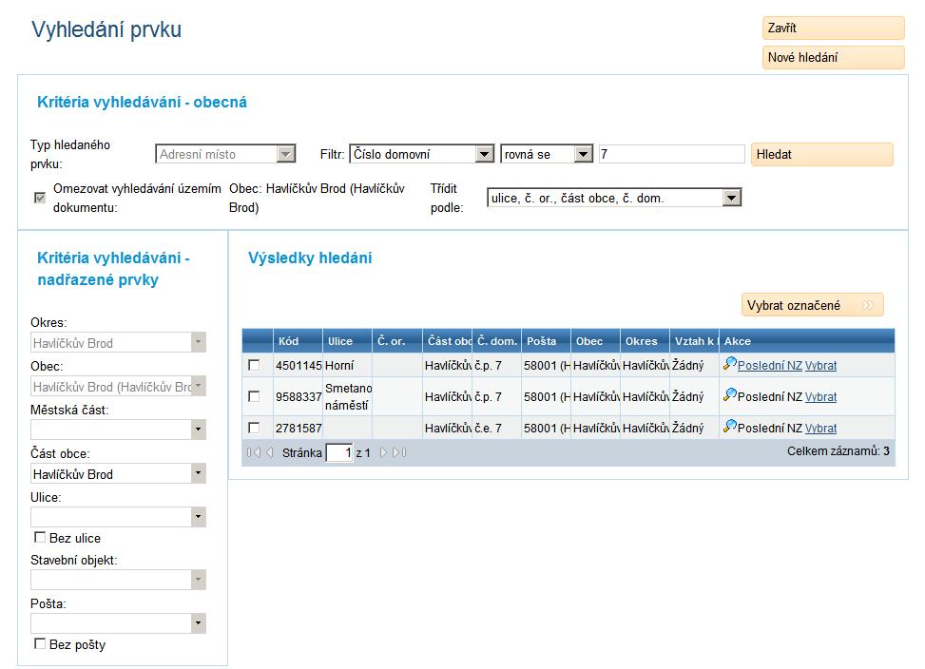Click the magnifier icon in row 4501145
Screen dimensions: 925x669
click(730, 364)
